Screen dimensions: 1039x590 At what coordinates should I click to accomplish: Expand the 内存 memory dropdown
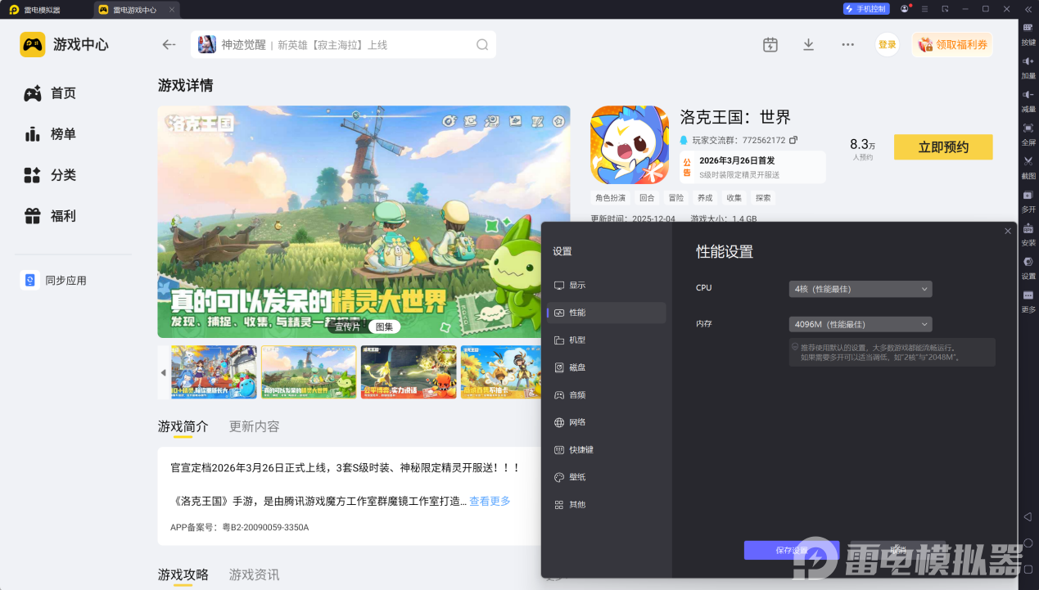861,324
